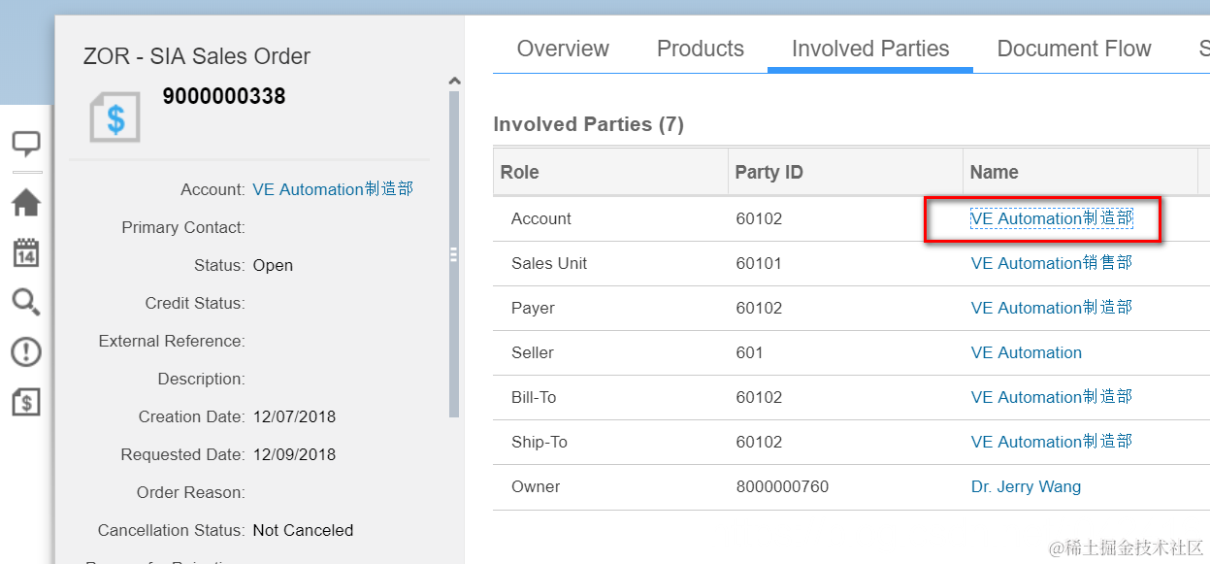This screenshot has width=1210, height=564.
Task: Click the Party ID column header
Action: point(769,172)
